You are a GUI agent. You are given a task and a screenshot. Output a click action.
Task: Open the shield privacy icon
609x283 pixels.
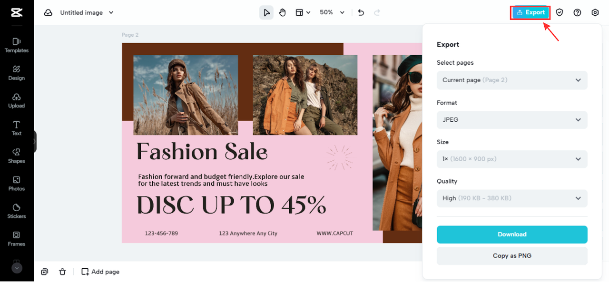coord(560,13)
